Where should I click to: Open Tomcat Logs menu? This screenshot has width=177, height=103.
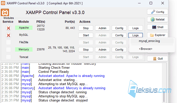[x=136, y=57]
